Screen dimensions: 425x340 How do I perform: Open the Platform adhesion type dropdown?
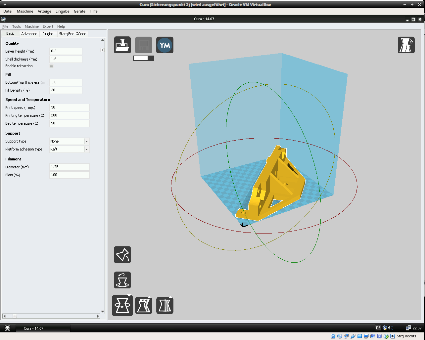coord(86,149)
